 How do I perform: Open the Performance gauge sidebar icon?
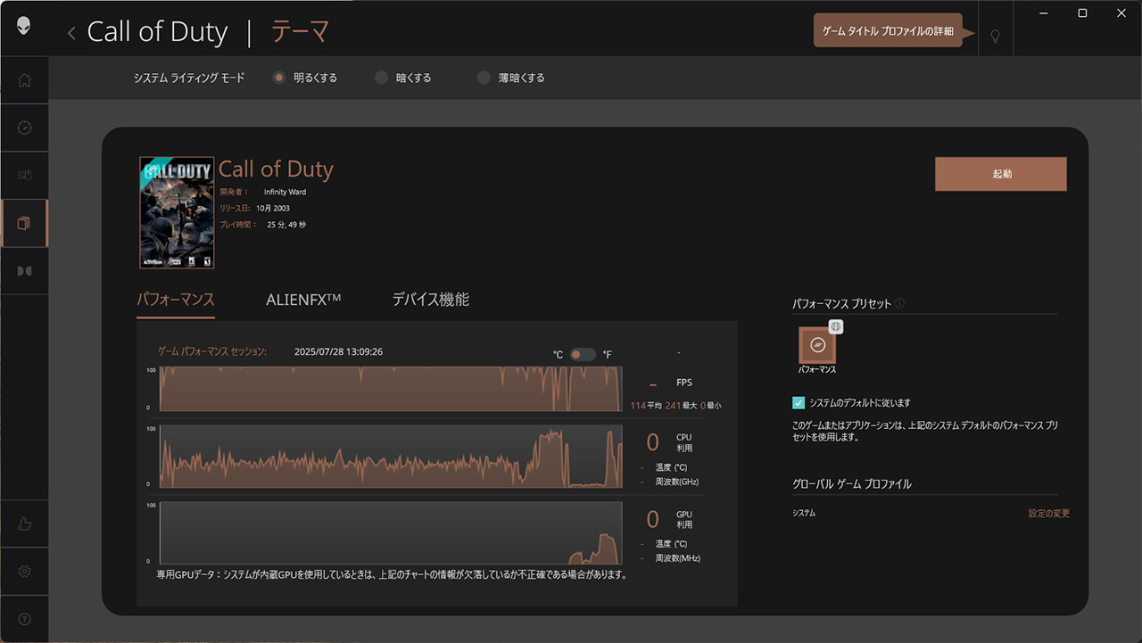pyautogui.click(x=24, y=128)
